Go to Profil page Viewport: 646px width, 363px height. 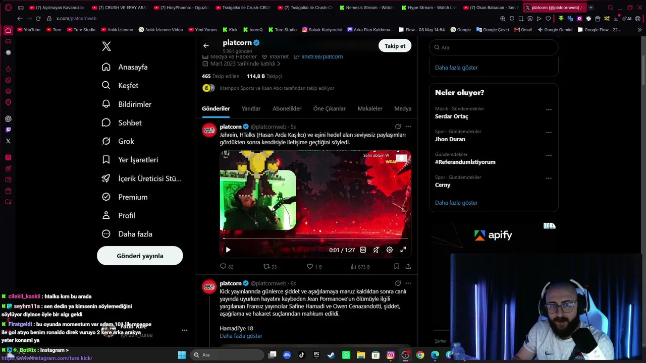119,215
